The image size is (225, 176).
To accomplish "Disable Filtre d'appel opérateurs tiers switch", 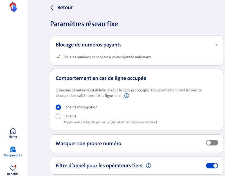I will tap(212, 166).
